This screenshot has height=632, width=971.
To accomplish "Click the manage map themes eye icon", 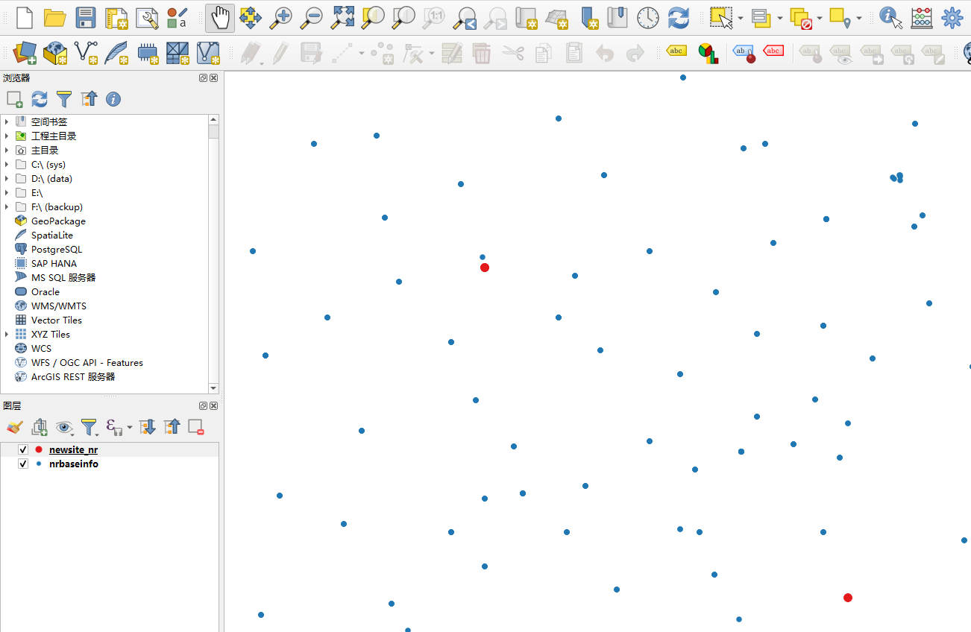I will [64, 427].
